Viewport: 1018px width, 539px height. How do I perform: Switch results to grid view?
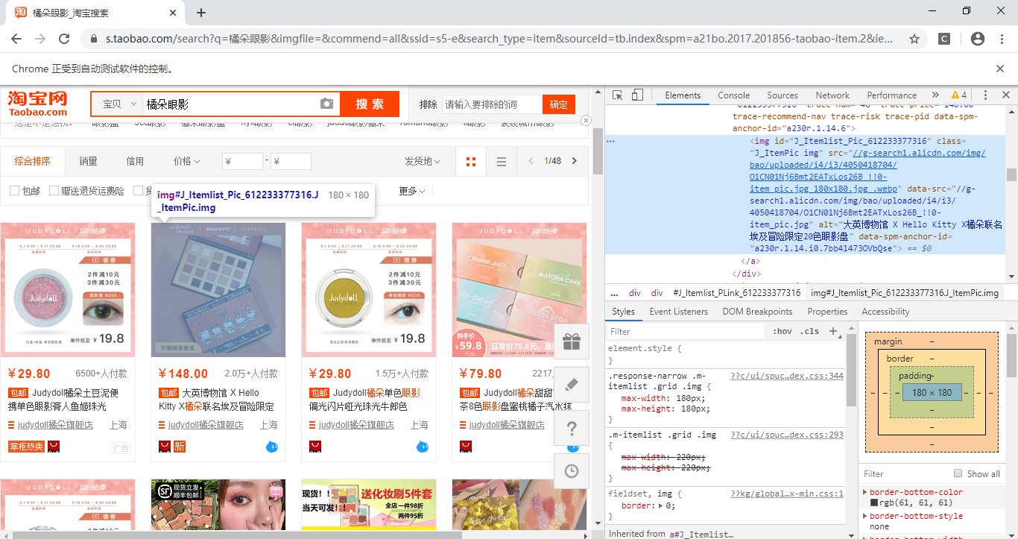(471, 162)
